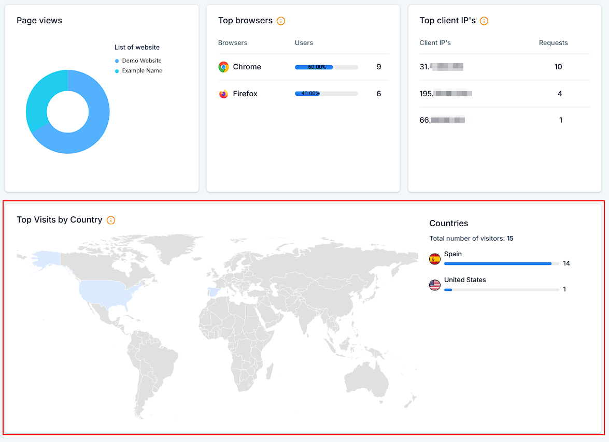Select highlighted Spain on the world map
This screenshot has width=609, height=442.
coord(213,292)
